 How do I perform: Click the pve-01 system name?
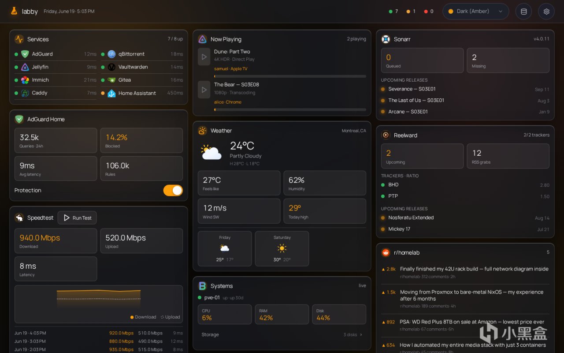211,297
